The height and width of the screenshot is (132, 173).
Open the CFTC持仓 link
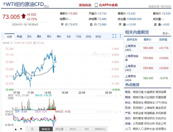pyautogui.click(x=161, y=102)
